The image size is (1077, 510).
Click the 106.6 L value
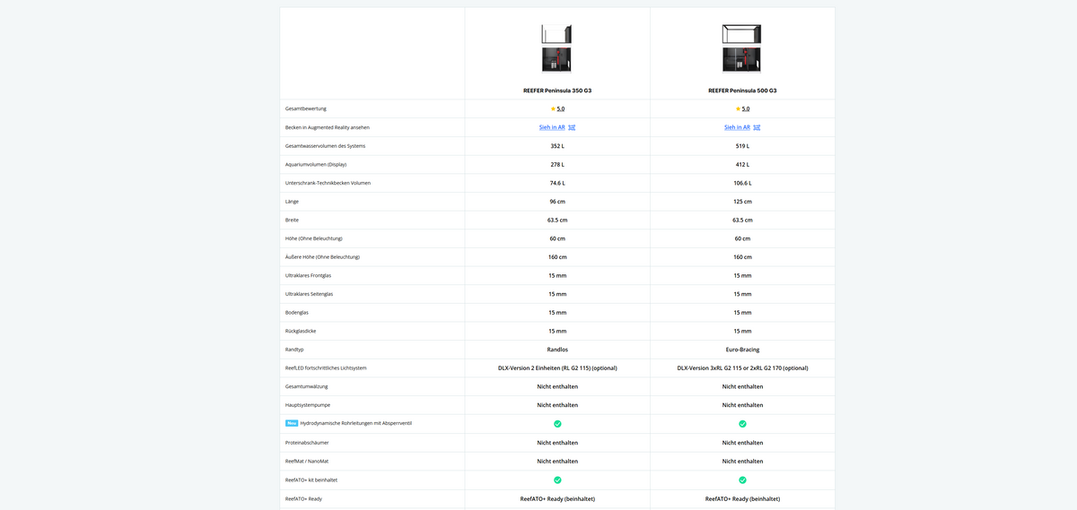742,183
